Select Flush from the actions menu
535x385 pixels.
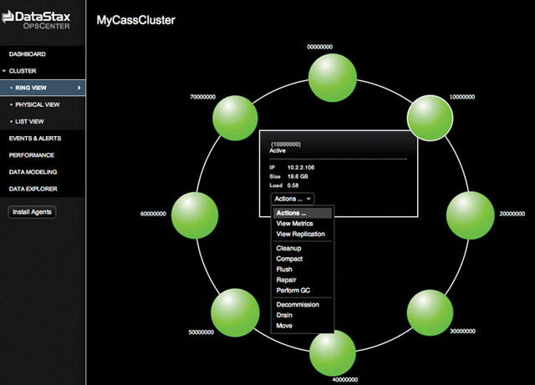click(x=284, y=270)
